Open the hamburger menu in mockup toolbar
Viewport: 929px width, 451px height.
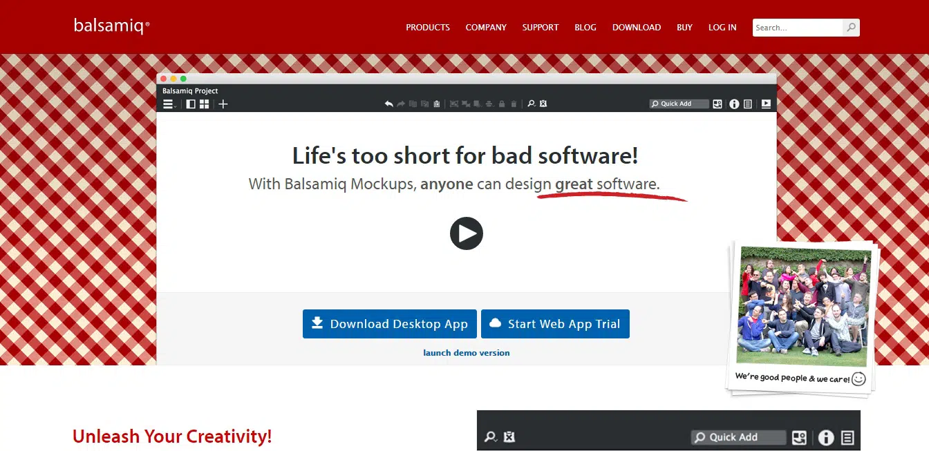168,104
